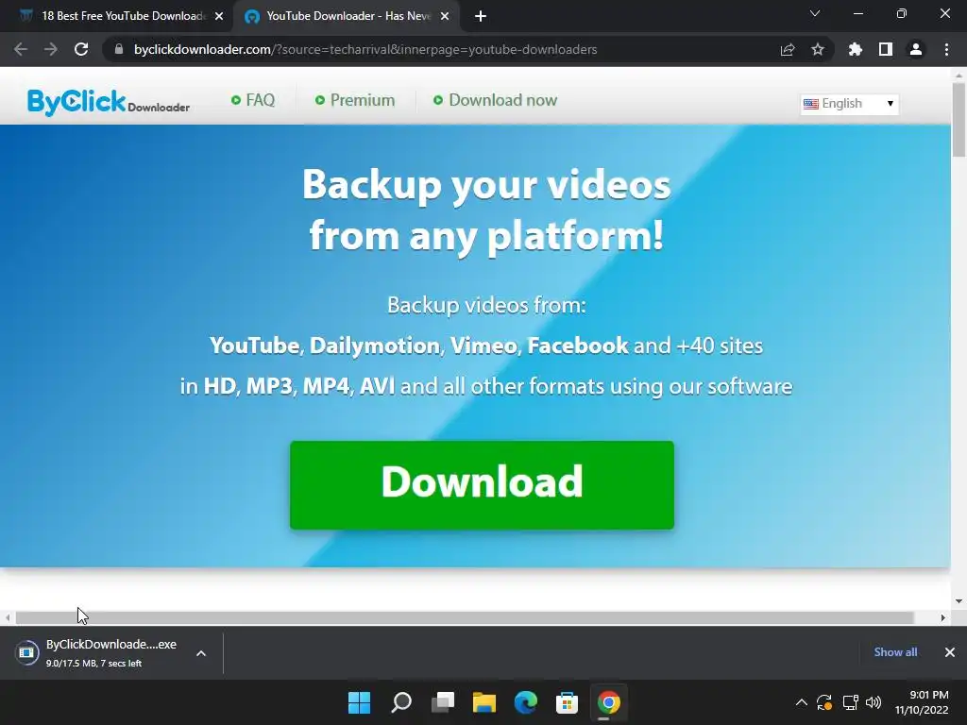The height and width of the screenshot is (725, 967).
Task: Close the 18 Best Free YouTube Downloaders tab
Action: tap(219, 16)
